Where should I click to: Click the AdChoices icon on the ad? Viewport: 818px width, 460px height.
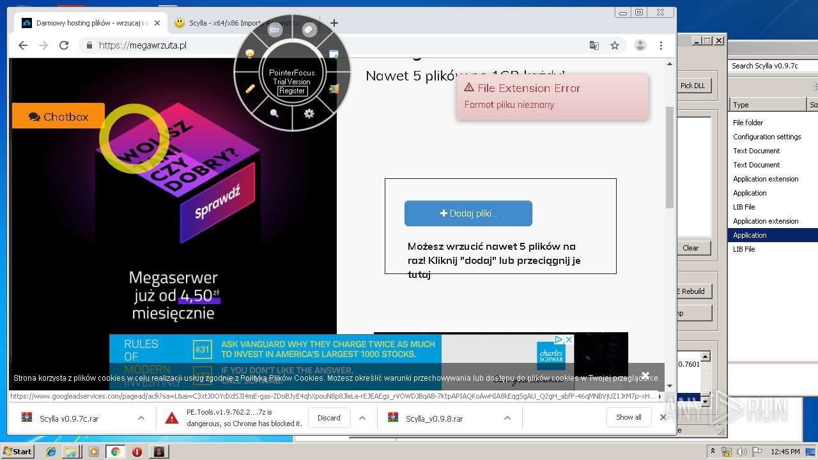[559, 340]
